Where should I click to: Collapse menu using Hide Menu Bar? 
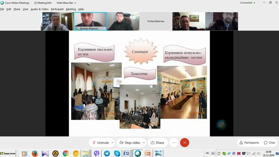(x=66, y=3)
